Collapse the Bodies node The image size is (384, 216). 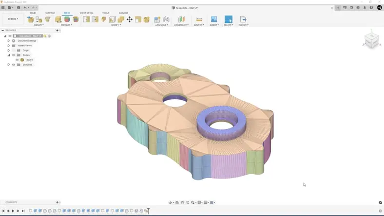[x=9, y=55]
